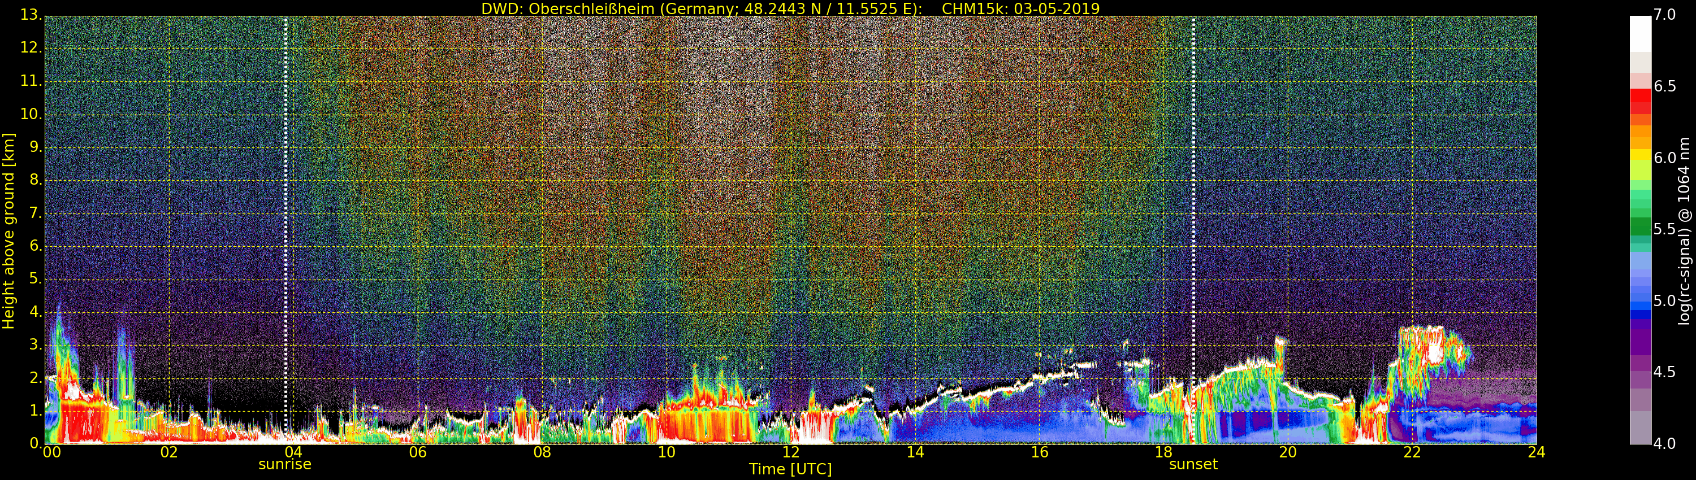
Task: Select the 12 tick on the time axis
Action: tap(791, 452)
